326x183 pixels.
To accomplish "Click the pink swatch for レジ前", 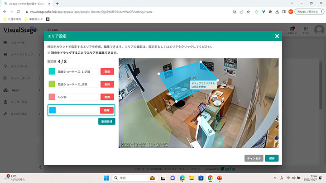I will click(x=52, y=97).
